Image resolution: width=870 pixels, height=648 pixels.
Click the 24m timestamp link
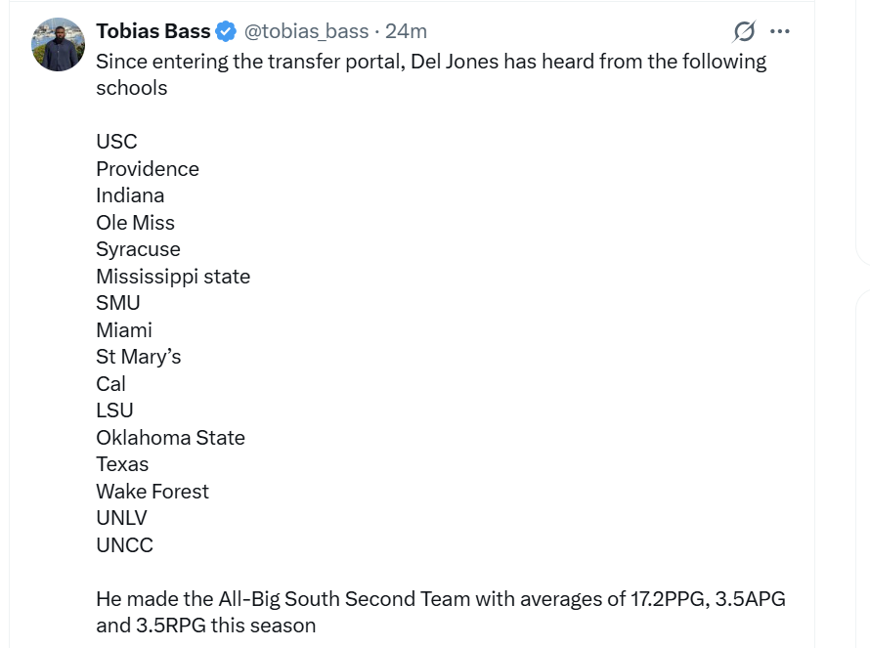(x=407, y=31)
